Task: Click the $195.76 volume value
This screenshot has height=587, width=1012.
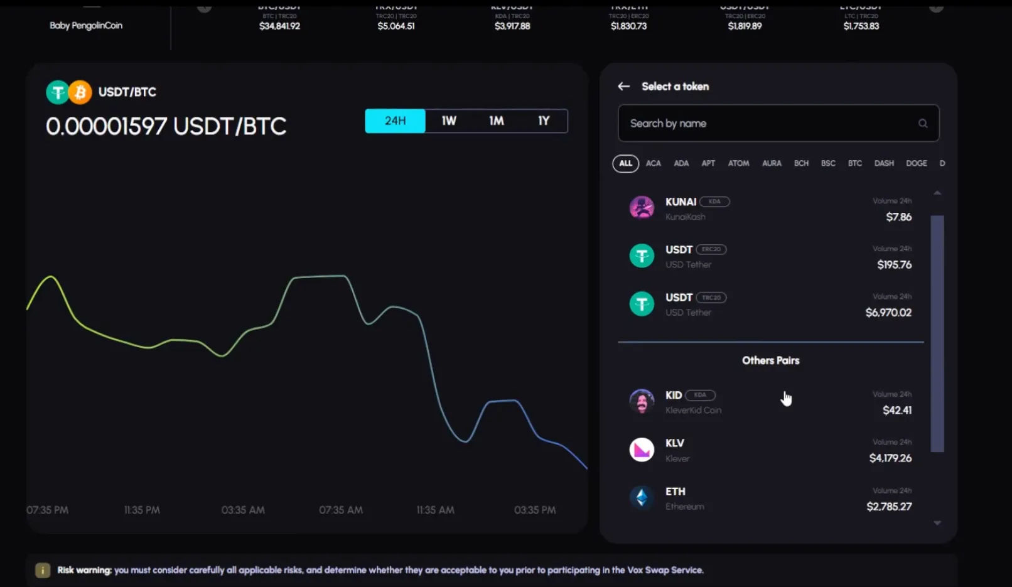Action: [x=894, y=265]
